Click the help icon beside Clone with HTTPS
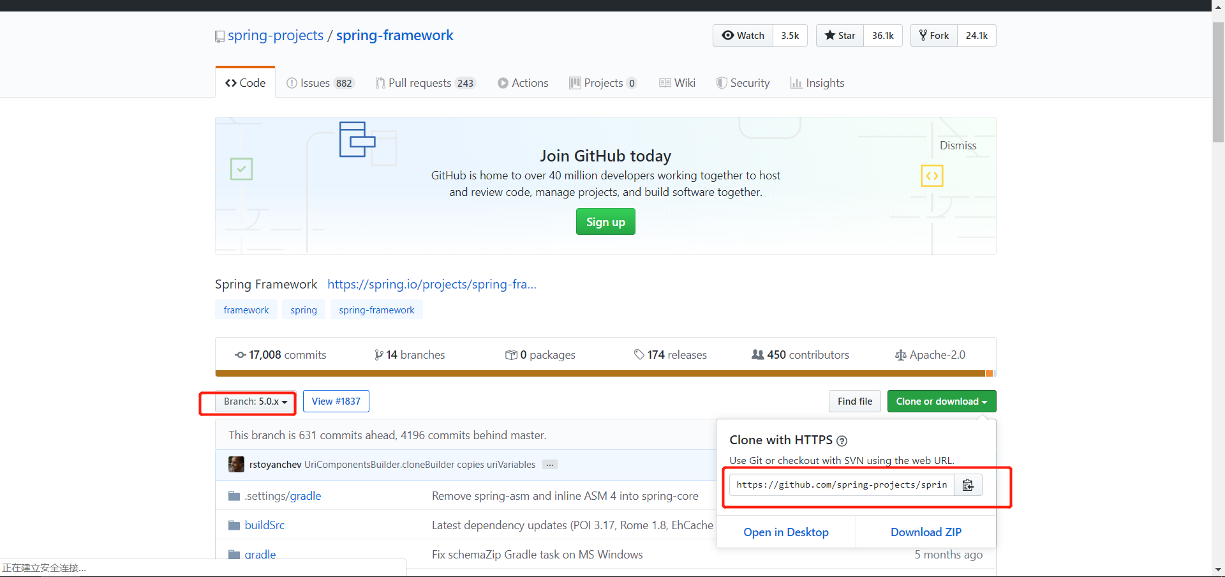This screenshot has width=1225, height=577. click(842, 441)
